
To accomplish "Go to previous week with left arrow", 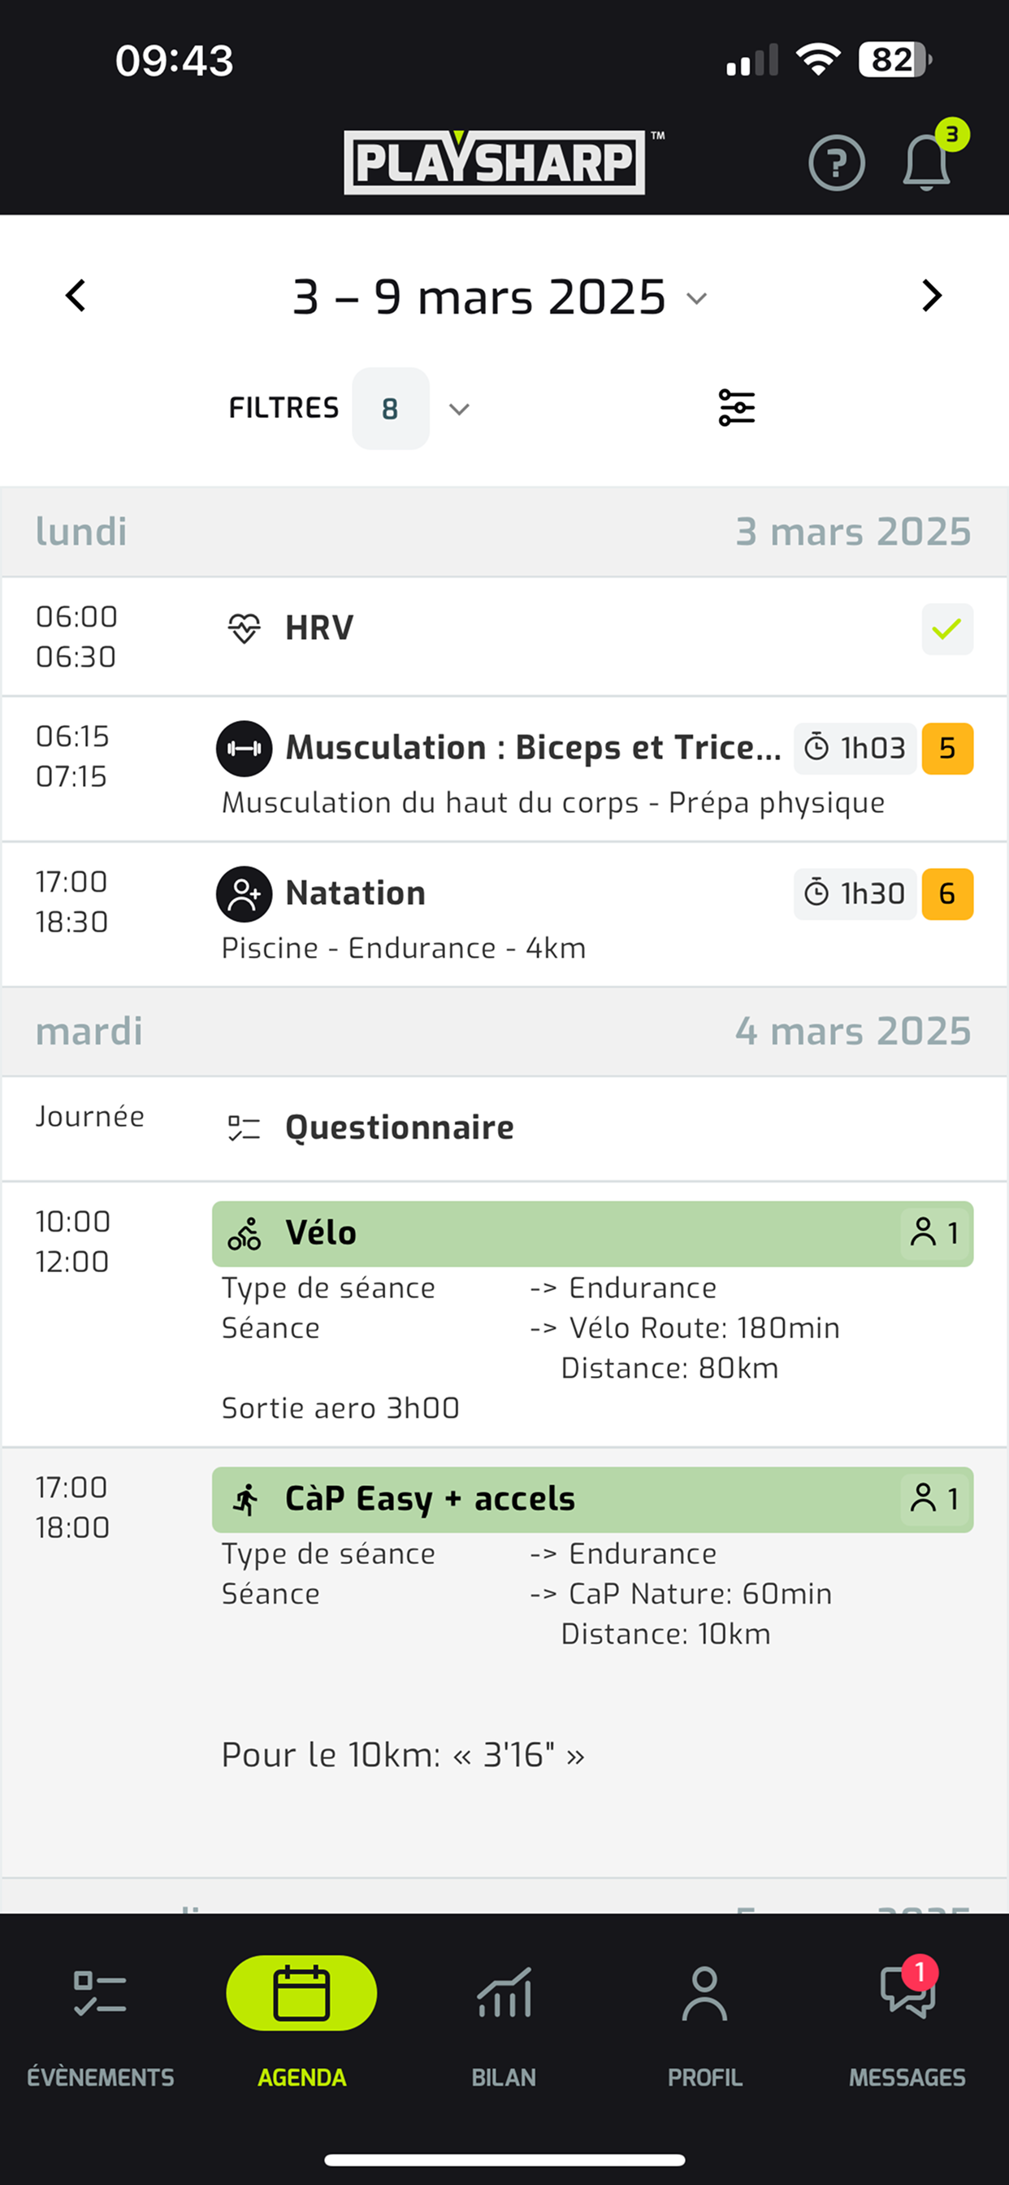I will tap(76, 296).
